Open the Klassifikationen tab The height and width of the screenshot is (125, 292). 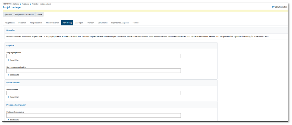coord(53,23)
